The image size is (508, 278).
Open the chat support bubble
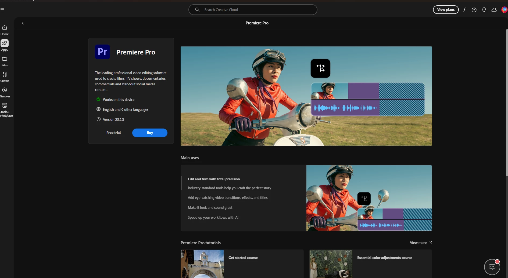pos(492,267)
